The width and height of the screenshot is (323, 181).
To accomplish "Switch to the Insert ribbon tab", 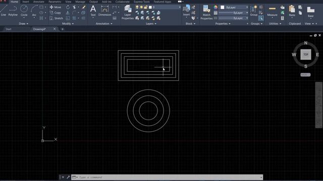I will point(26,2).
